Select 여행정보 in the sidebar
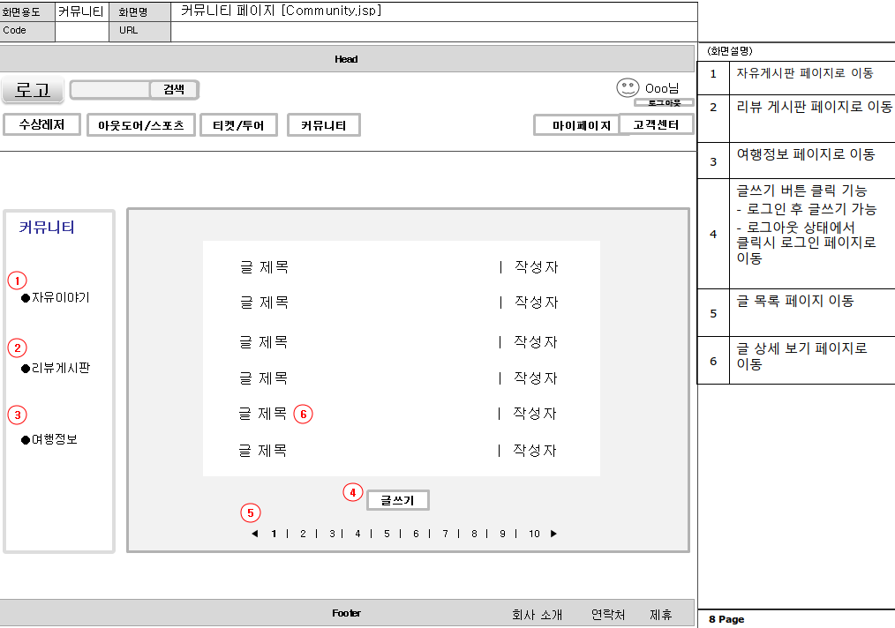The image size is (895, 628). pos(49,439)
